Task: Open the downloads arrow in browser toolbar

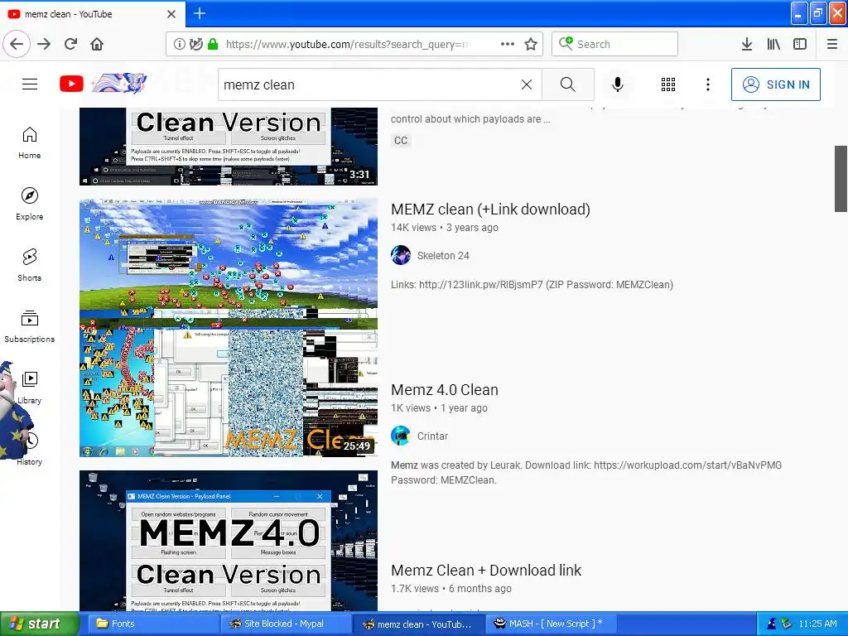Action: pos(747,44)
